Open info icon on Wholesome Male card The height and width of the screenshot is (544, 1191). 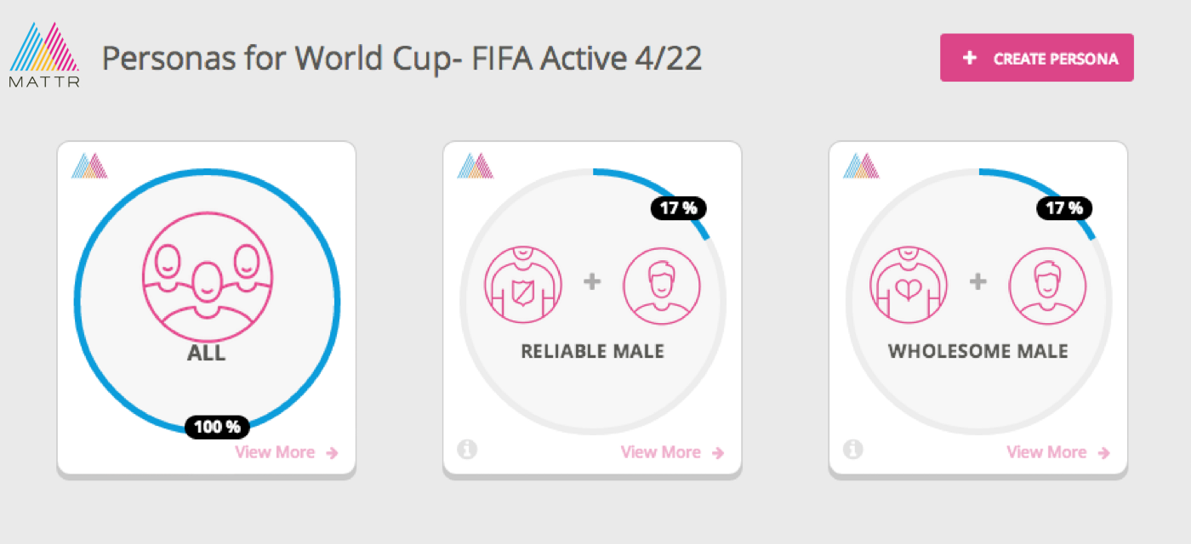pyautogui.click(x=852, y=449)
